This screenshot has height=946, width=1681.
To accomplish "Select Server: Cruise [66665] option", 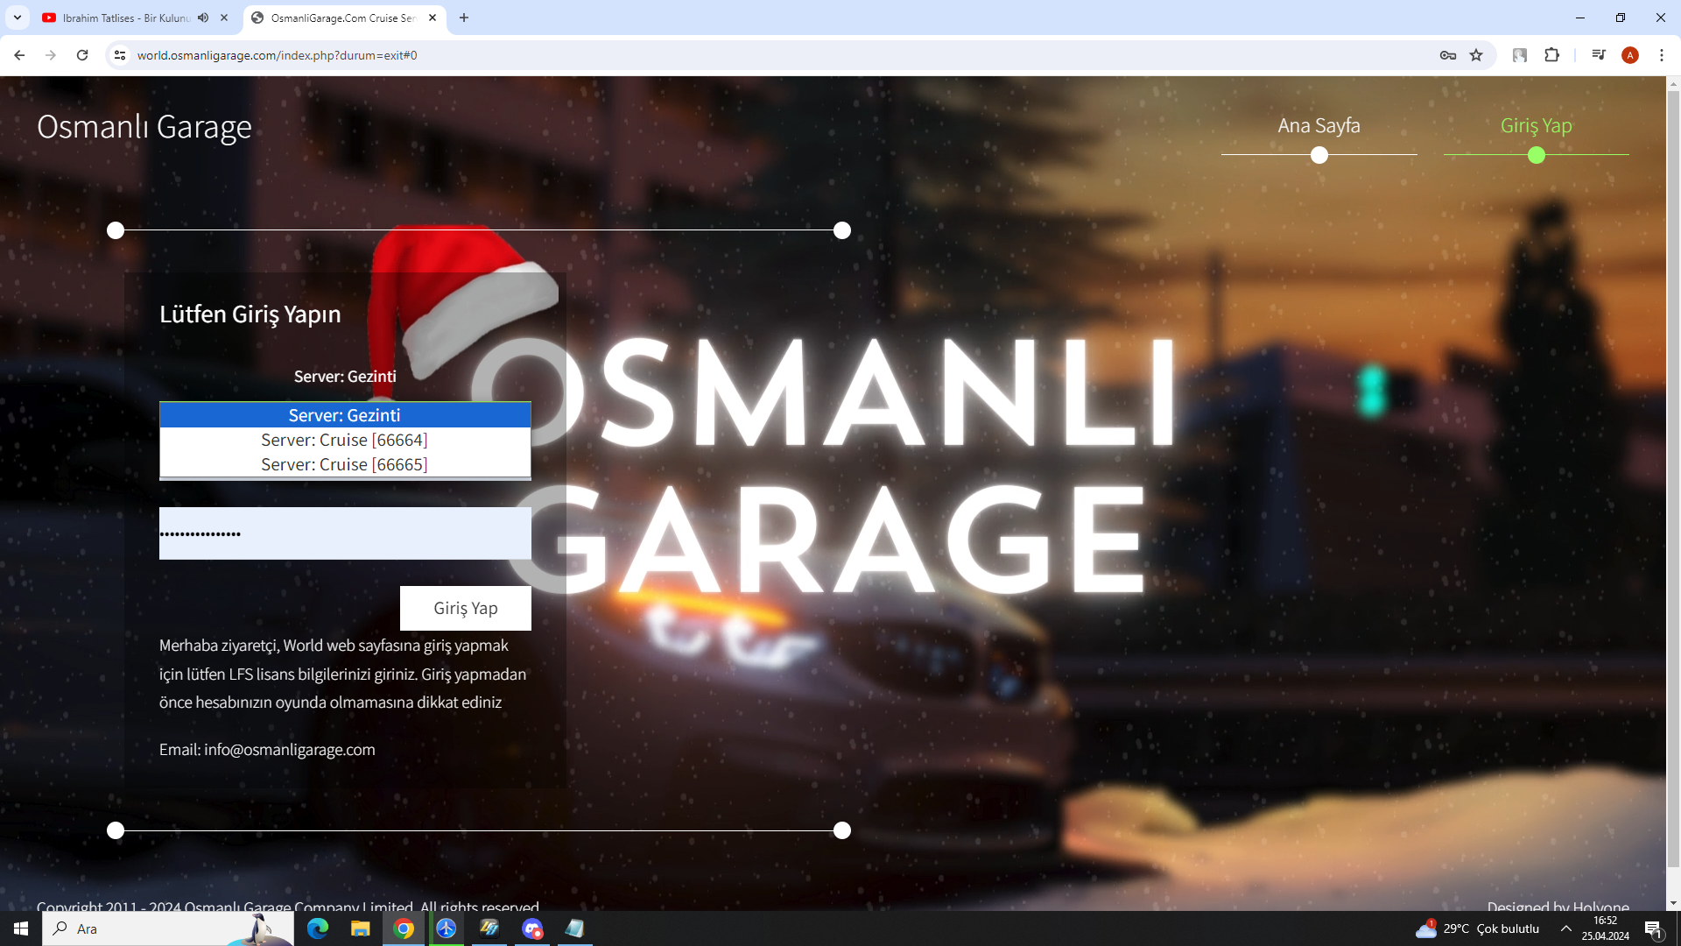I will pos(345,464).
